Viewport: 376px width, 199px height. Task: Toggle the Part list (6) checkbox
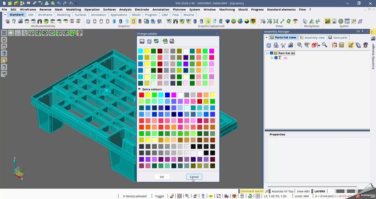[271, 53]
